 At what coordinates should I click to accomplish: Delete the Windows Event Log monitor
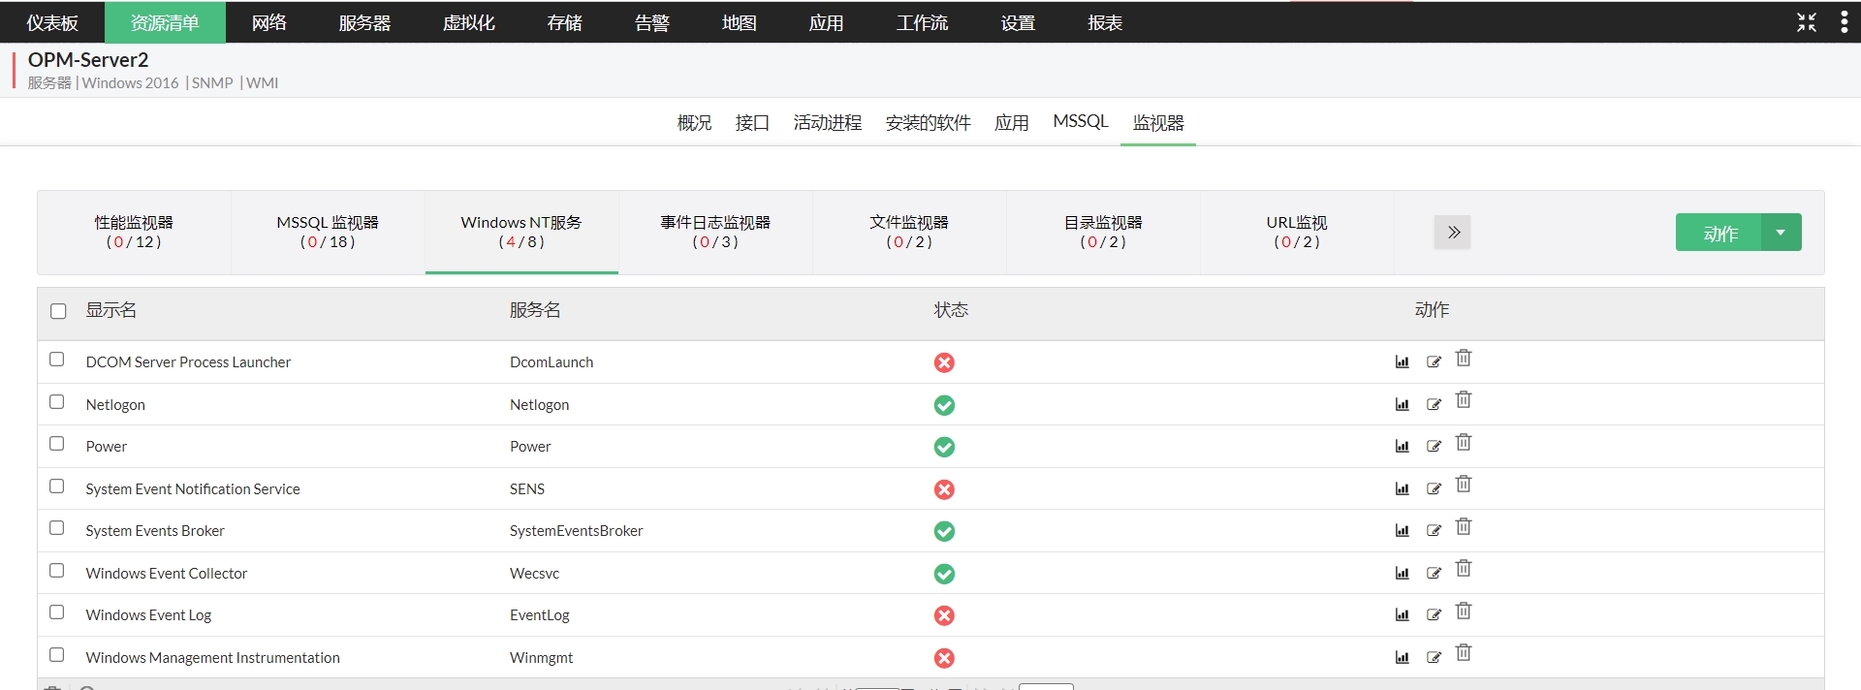click(x=1464, y=612)
